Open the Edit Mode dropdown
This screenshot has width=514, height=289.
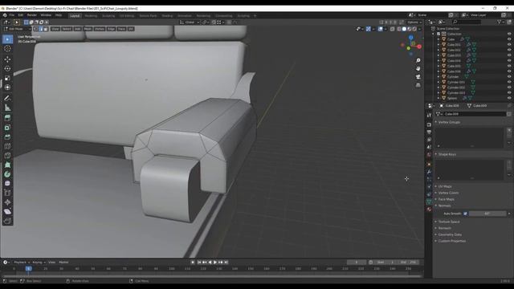[17, 29]
